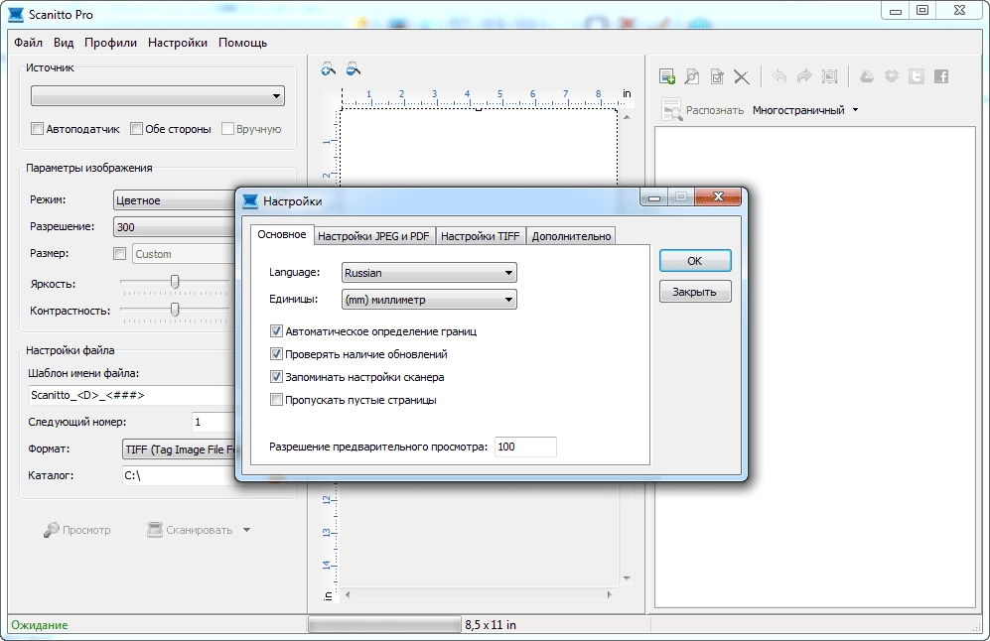Open the Файл menu
The width and height of the screenshot is (990, 641).
pyautogui.click(x=29, y=43)
